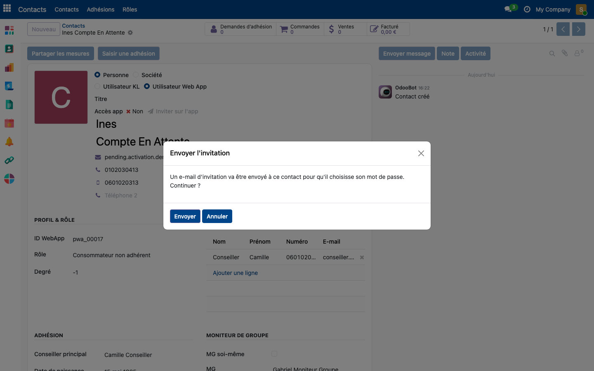Select the Personne radio button

click(x=97, y=75)
